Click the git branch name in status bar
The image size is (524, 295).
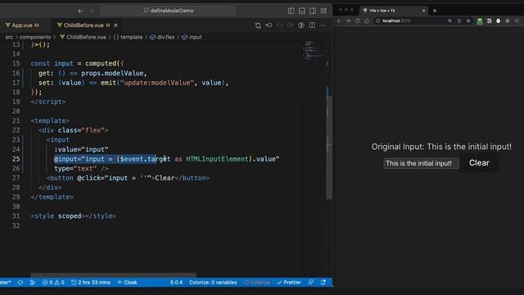click(6, 282)
